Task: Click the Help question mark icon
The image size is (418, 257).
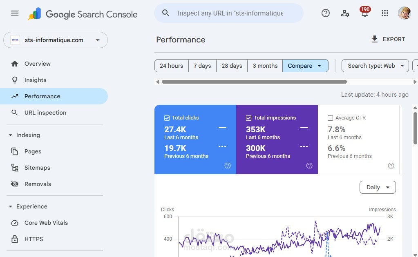Action: tap(326, 13)
